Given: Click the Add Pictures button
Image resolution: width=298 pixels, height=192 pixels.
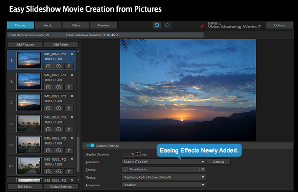Looking at the screenshot, I should click(25, 45).
